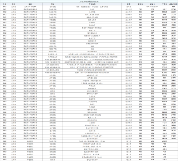This screenshot has height=161, width=178.
Task: Select the 科类 column header
Action: 129,4
